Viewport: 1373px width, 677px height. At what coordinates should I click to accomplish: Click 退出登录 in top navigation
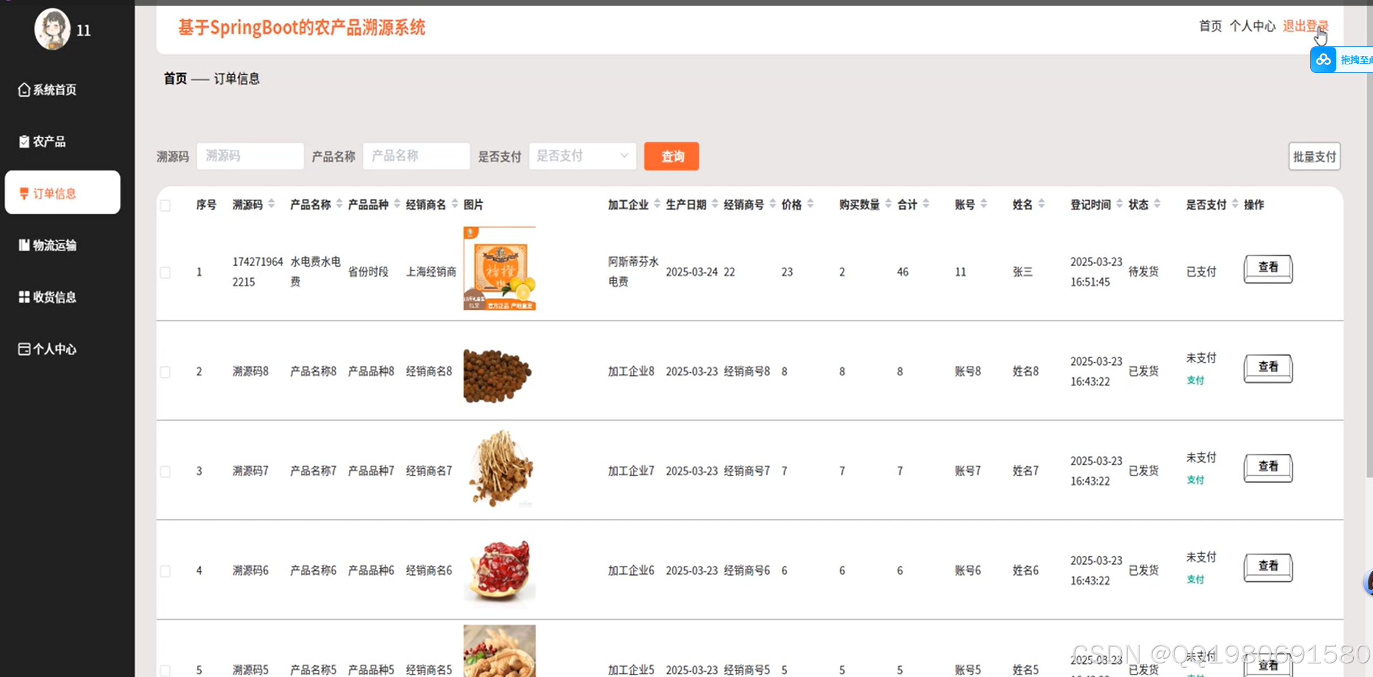pos(1305,26)
